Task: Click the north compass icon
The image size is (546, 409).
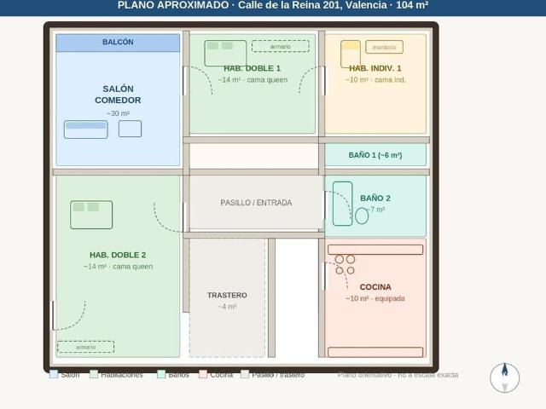Action: coord(504,377)
